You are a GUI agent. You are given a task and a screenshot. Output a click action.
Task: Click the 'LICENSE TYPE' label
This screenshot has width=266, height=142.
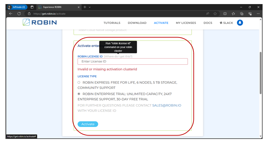point(87,76)
